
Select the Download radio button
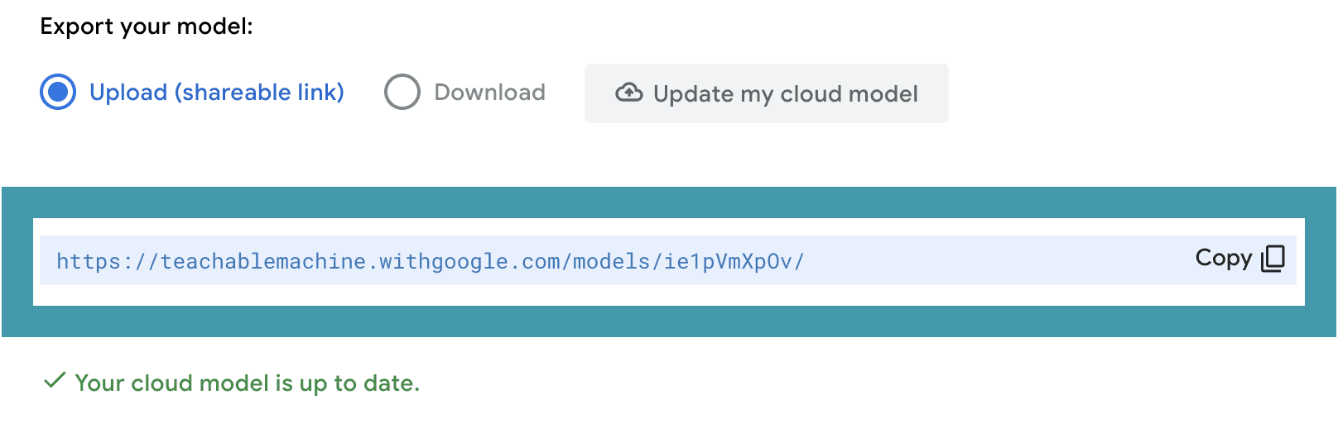(402, 92)
